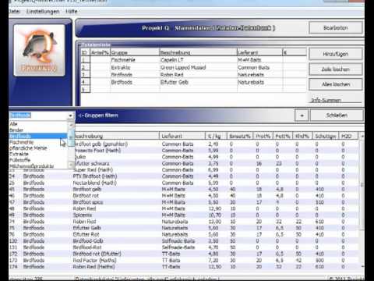This screenshot has height=281, width=374.
Task: Select 'Nectarblend (Haith)' row in the lower table
Action: coord(183,183)
